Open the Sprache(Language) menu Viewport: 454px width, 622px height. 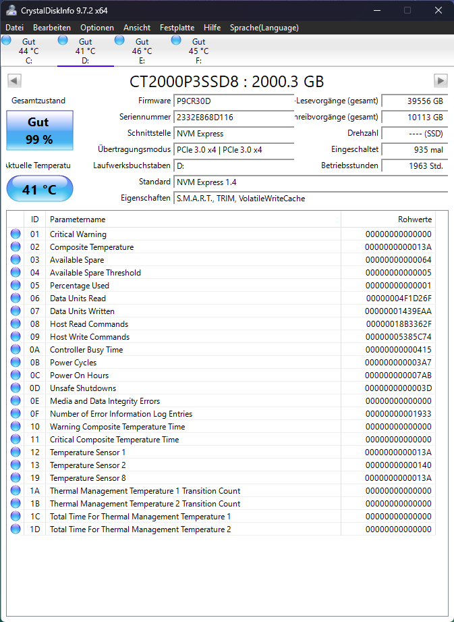click(264, 28)
